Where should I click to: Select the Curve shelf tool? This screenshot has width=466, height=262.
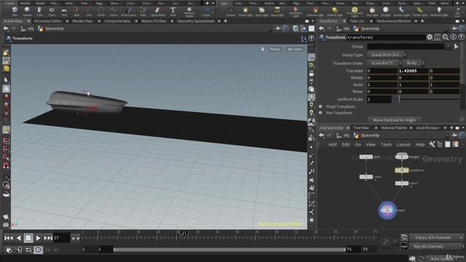(x=114, y=12)
